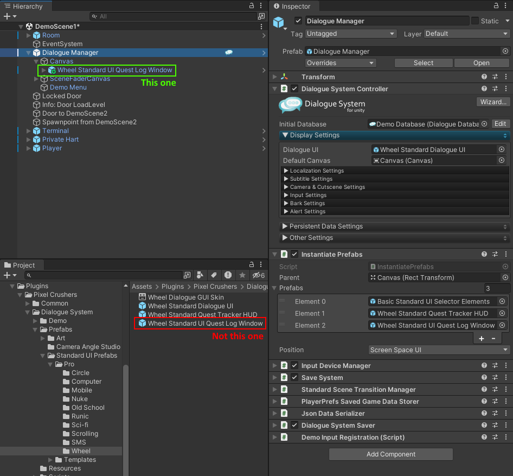The width and height of the screenshot is (513, 476).
Task: Toggle the Save System component checkbox
Action: pyautogui.click(x=294, y=377)
